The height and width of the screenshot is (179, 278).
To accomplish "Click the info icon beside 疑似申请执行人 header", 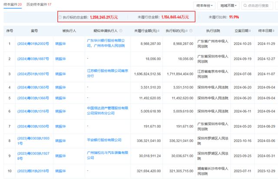I will point(121,31).
